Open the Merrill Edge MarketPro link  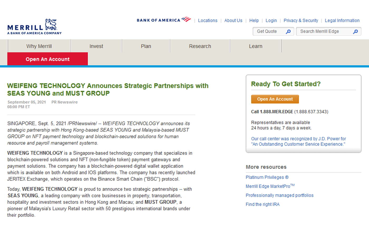270,186
